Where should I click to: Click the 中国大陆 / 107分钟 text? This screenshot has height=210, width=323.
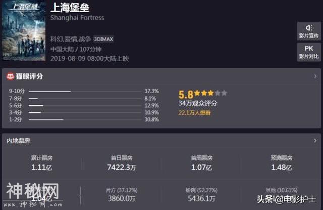point(76,49)
